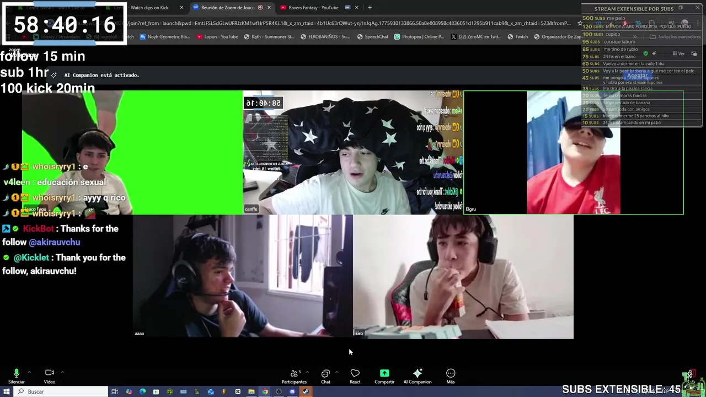Select kiro participant video tile

tap(463, 276)
